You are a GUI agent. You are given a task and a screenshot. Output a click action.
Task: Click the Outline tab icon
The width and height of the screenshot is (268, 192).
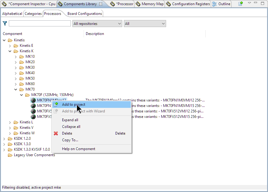(x=215, y=4)
